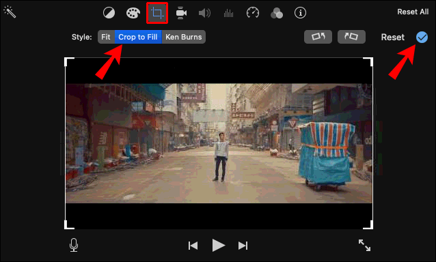
Task: Rotate the clip counterclockwise
Action: (x=318, y=37)
